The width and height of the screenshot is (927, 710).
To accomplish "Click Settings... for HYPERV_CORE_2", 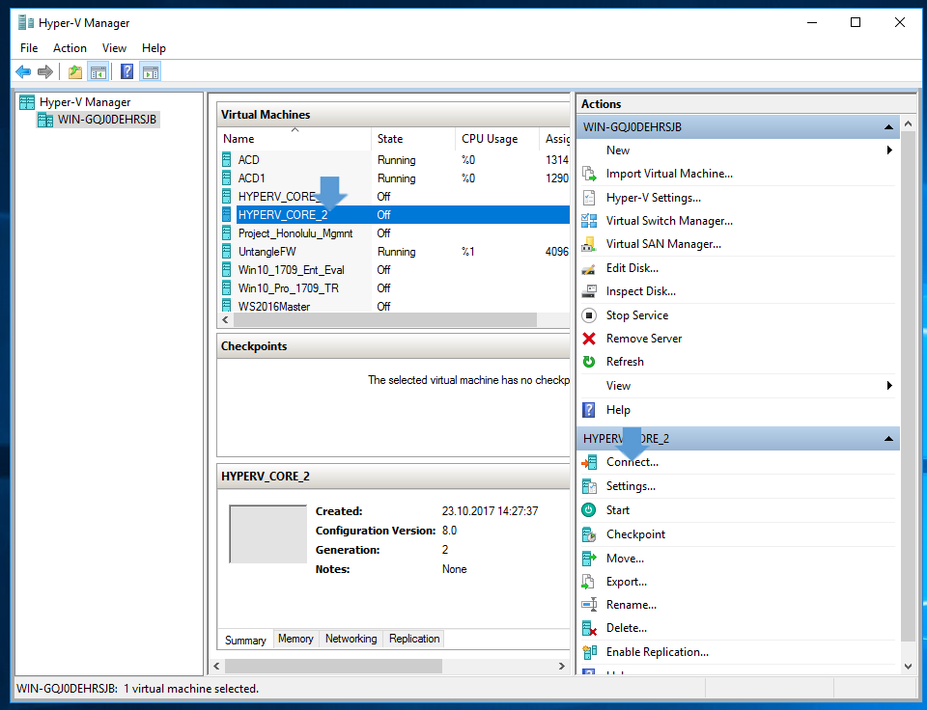I will 631,486.
